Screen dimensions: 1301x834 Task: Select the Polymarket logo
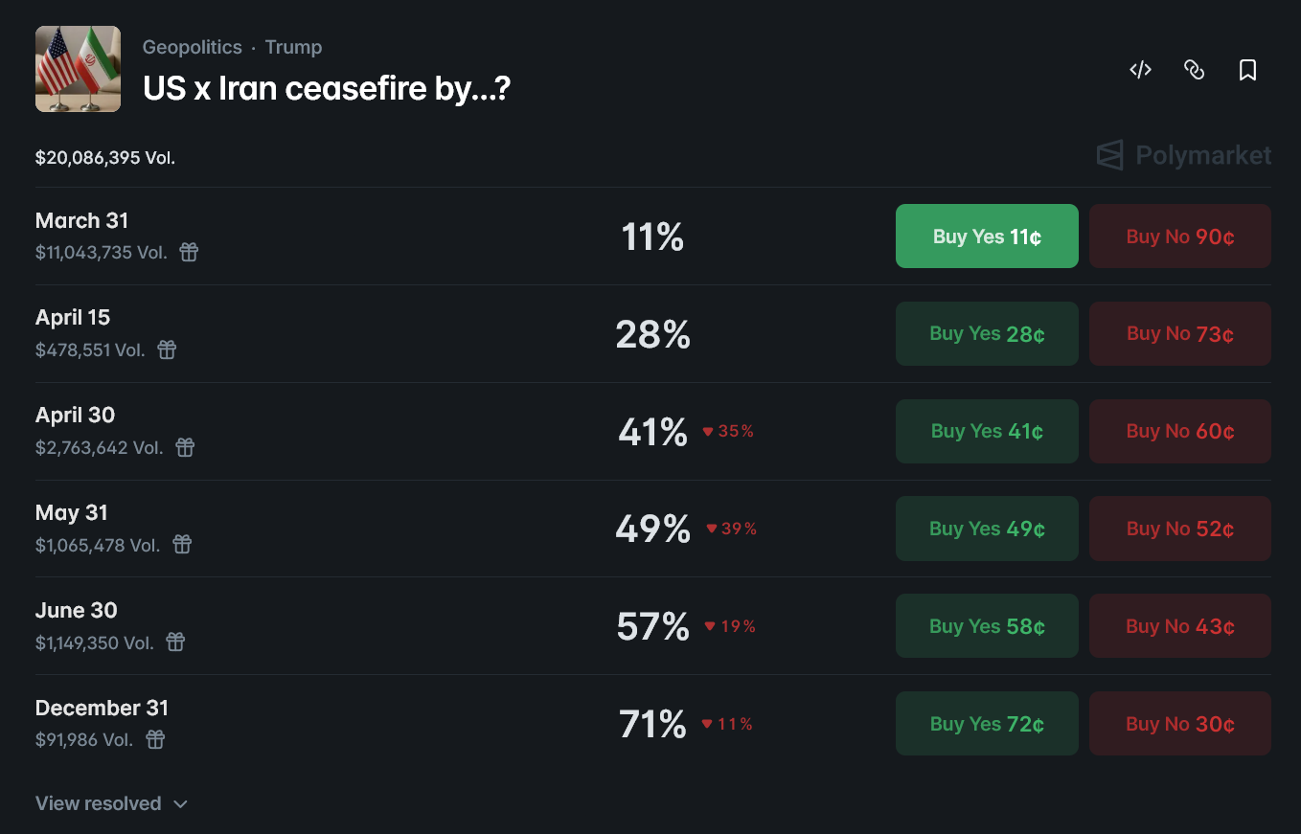1183,155
